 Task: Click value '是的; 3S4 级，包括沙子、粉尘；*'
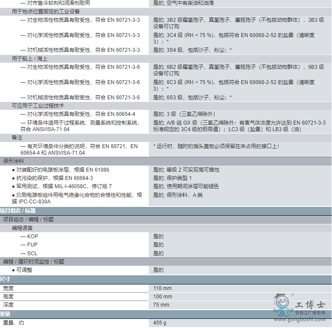[x=192, y=50]
